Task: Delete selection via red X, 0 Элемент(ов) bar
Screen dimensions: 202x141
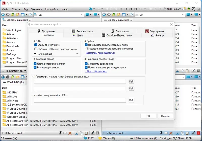Action: coord(70,133)
